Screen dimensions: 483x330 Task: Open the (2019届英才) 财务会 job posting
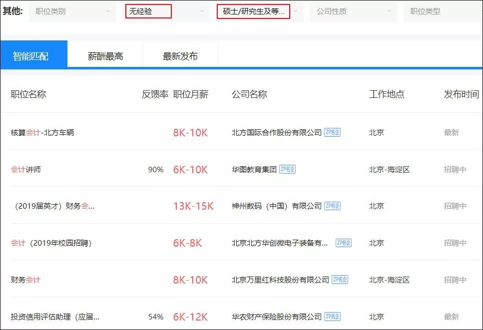point(53,206)
